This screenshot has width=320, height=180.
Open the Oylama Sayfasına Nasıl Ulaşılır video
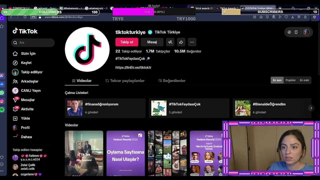(125, 153)
